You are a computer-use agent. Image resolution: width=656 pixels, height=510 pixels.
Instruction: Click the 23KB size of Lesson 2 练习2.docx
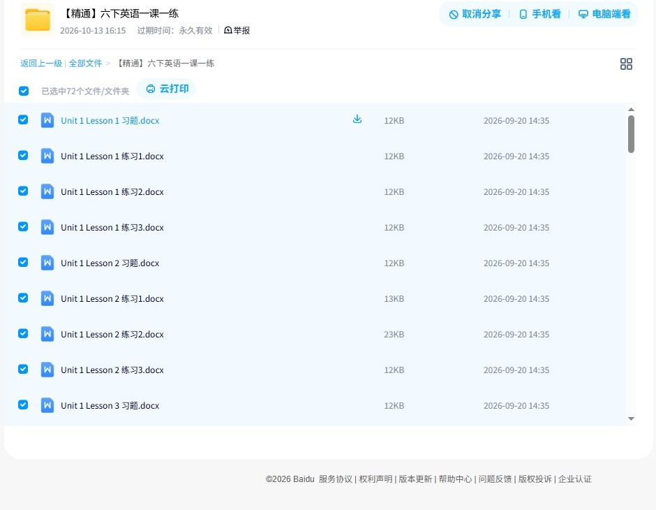coord(394,335)
